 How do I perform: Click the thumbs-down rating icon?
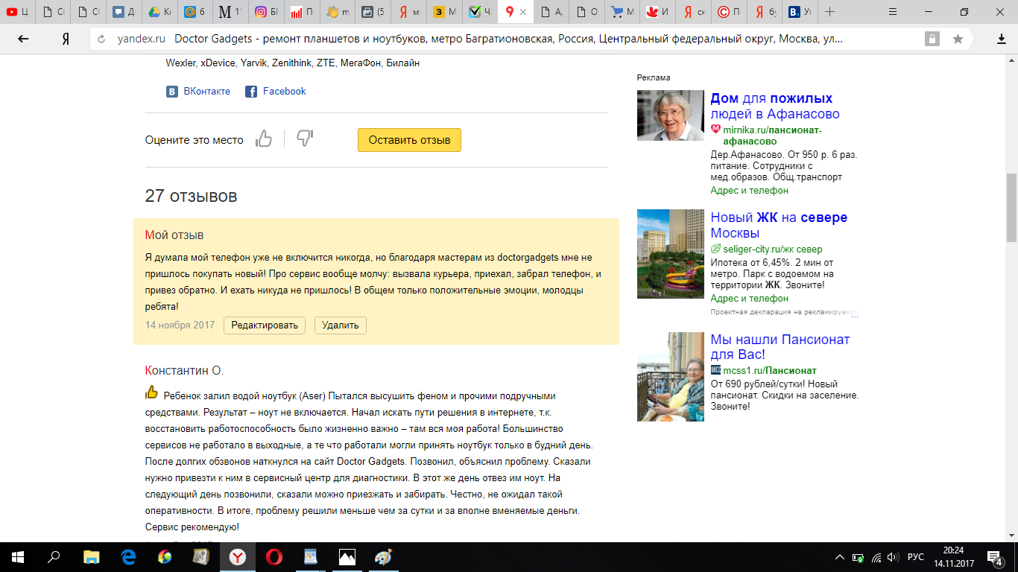[x=305, y=139]
